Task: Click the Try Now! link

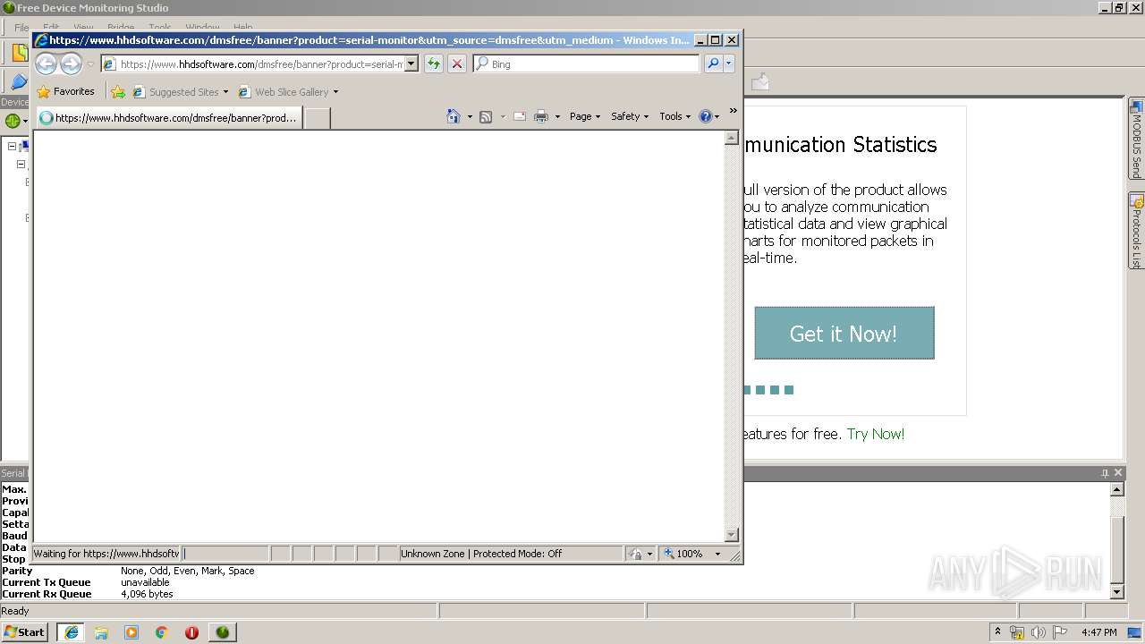Action: [876, 434]
